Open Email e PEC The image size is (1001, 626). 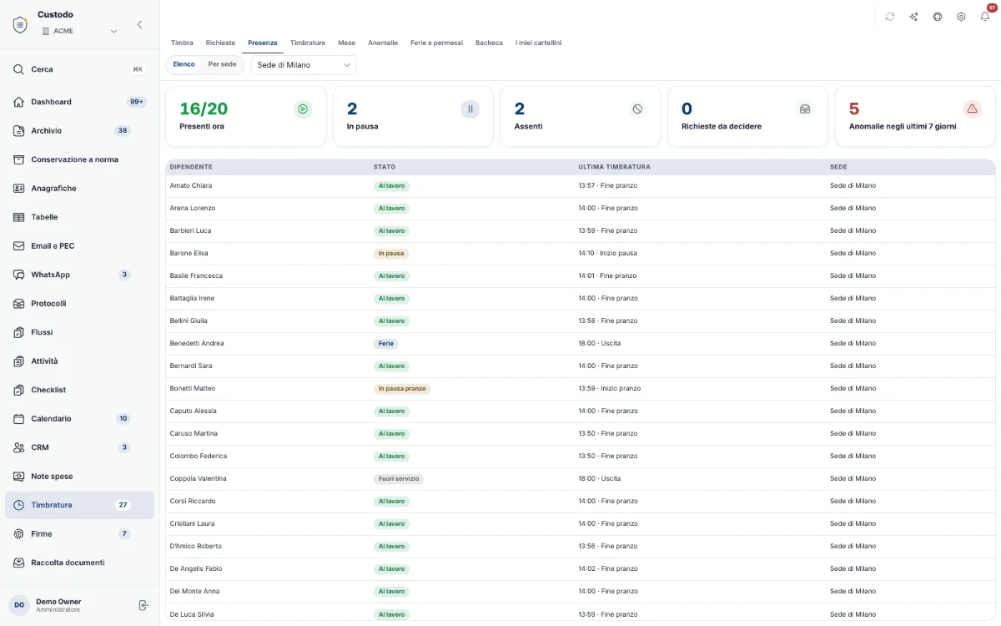tap(79, 246)
